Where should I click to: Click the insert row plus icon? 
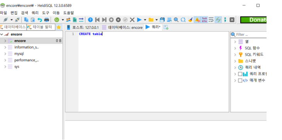coord(111,20)
